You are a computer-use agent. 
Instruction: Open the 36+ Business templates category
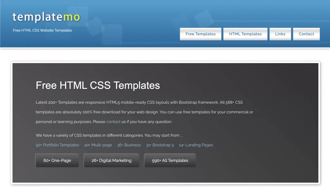coord(129,145)
